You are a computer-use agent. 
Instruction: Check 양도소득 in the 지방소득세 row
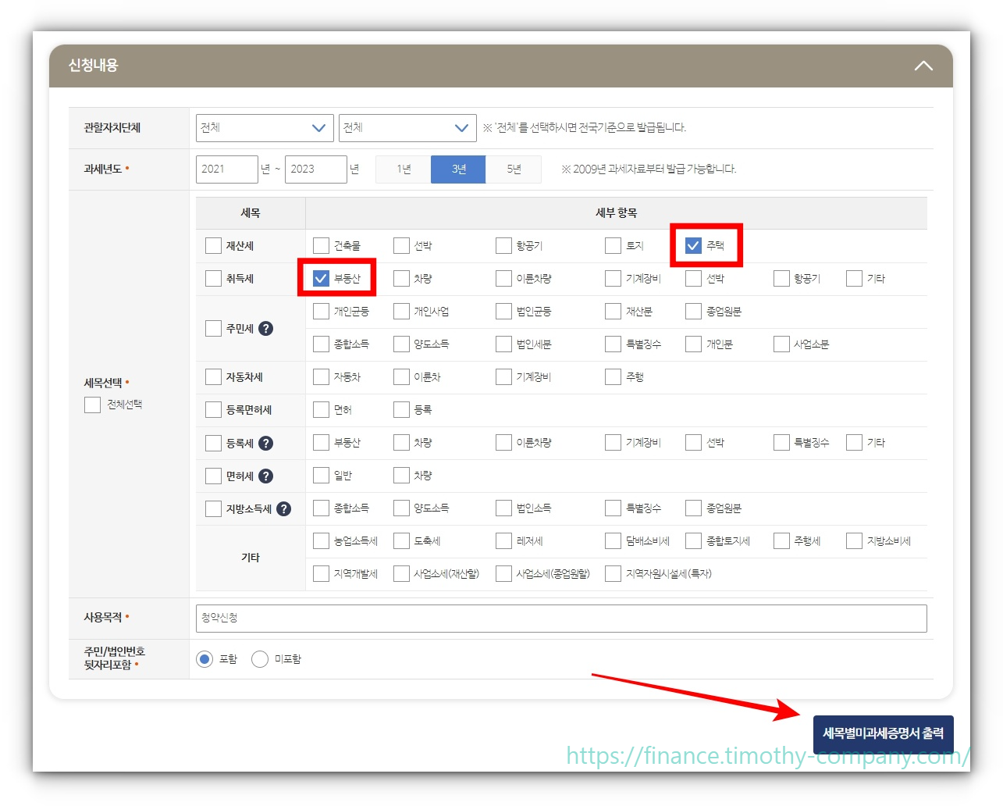[x=401, y=508]
